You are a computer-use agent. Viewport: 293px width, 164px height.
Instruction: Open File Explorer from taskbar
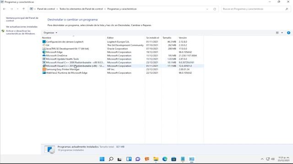156,159
